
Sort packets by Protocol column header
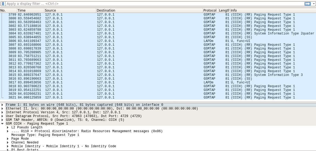[x=210, y=10]
